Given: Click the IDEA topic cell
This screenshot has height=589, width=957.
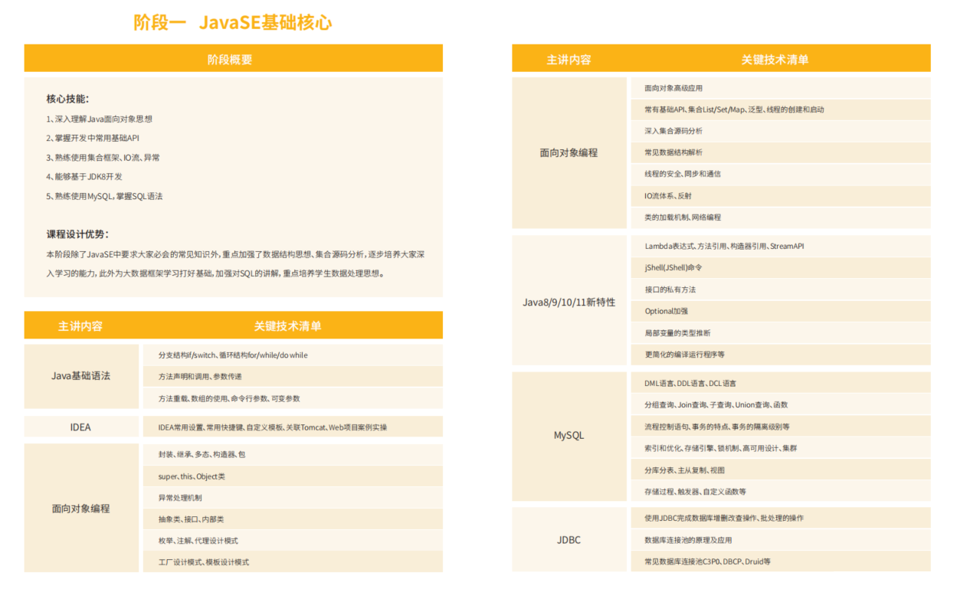Looking at the screenshot, I should pyautogui.click(x=80, y=427).
